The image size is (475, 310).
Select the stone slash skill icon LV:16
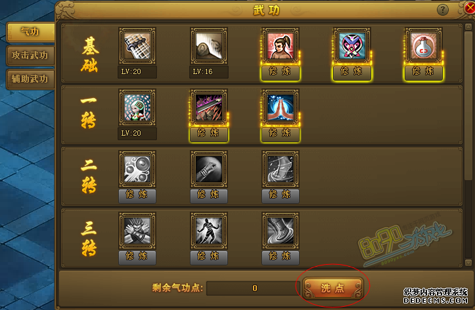pos(209,46)
